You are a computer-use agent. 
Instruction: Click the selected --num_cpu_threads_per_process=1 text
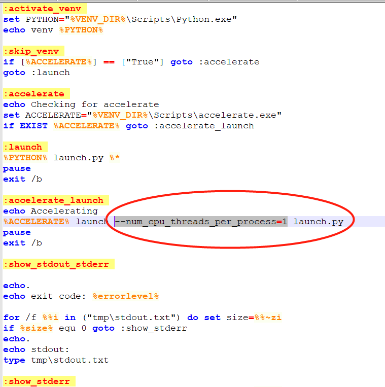(201, 222)
